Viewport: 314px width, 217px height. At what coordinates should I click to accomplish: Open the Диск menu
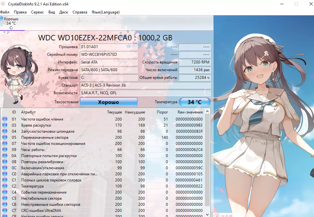64,12
